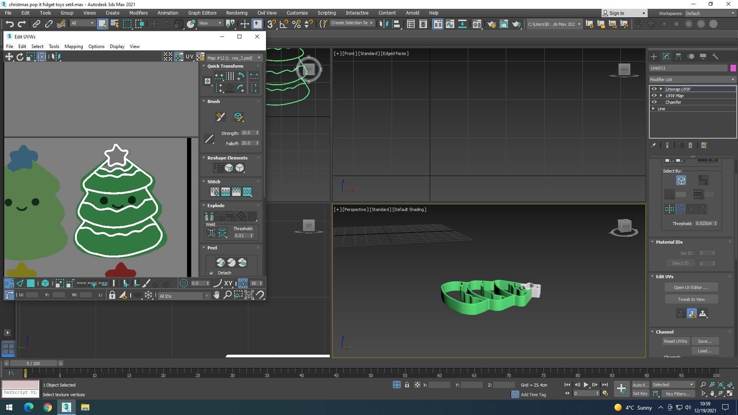Select the Freeform Mode tool in Edit UVWs
The height and width of the screenshot is (415, 738).
[x=42, y=57]
